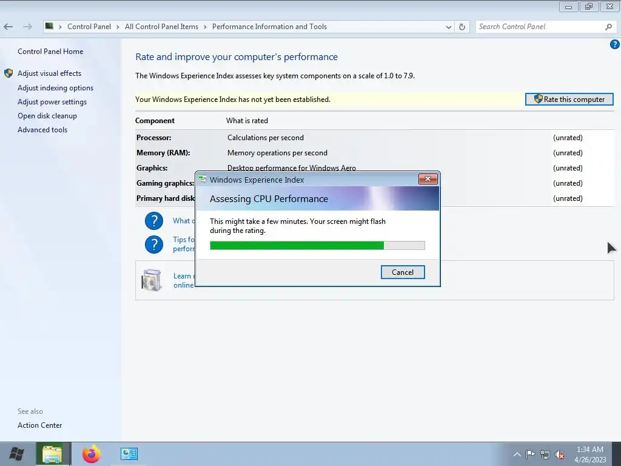
Task: Click the Memory (RAM): row label
Action: coord(163,153)
